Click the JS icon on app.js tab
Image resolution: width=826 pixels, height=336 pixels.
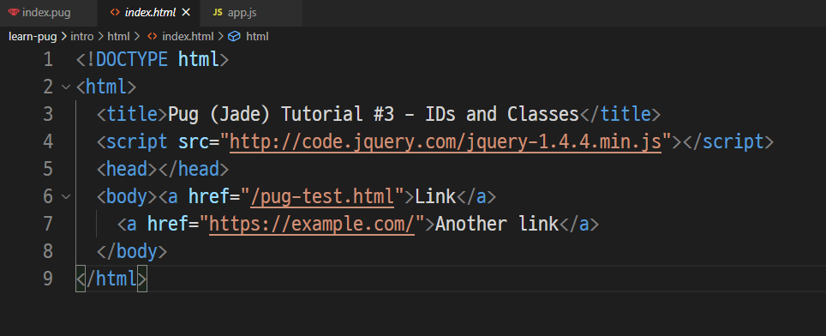point(218,13)
